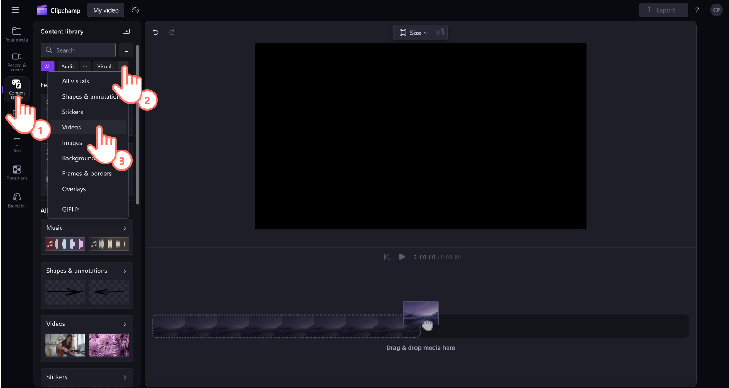Redo the last action
This screenshot has width=729, height=388.
(172, 32)
